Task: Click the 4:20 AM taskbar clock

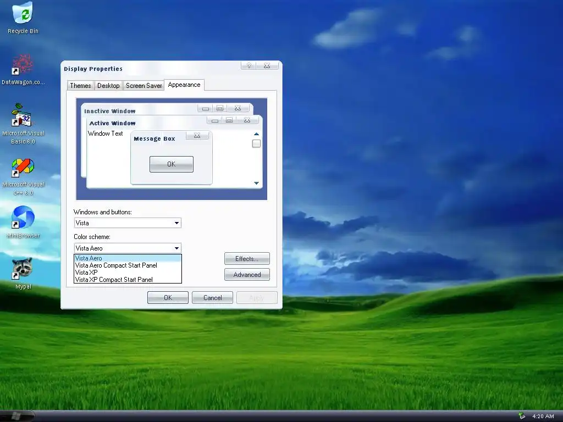Action: (543, 417)
